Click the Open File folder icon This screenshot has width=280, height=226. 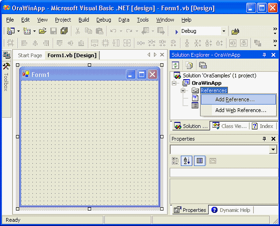(43, 31)
